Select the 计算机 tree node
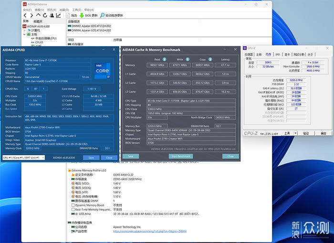 click(34, 30)
